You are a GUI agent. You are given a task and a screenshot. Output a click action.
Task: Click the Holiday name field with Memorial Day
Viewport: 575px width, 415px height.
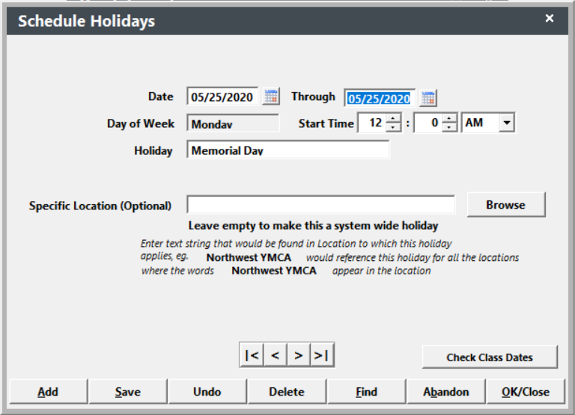click(288, 150)
